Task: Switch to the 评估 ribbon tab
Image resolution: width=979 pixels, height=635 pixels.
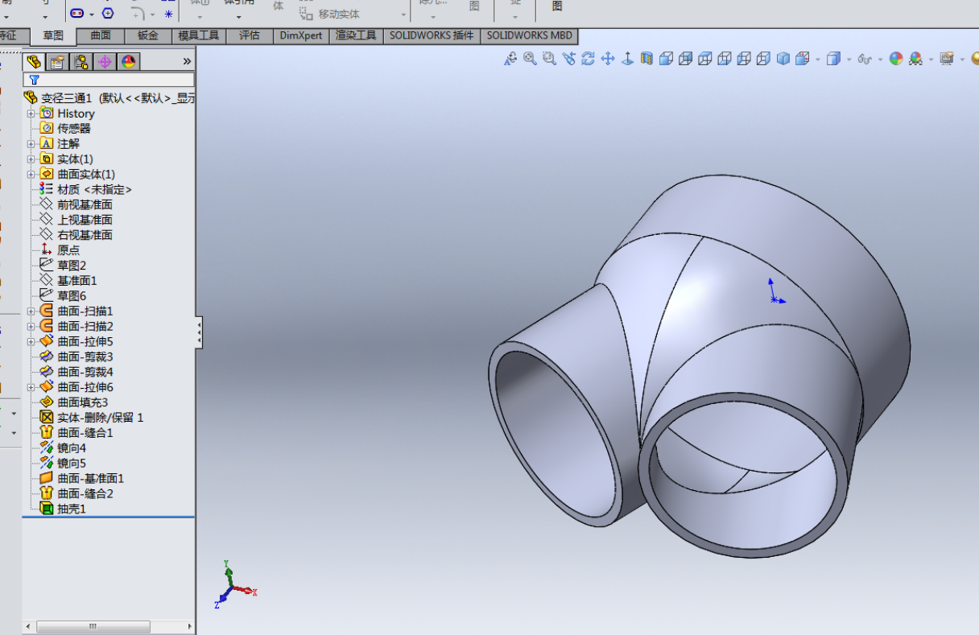Action: (249, 35)
